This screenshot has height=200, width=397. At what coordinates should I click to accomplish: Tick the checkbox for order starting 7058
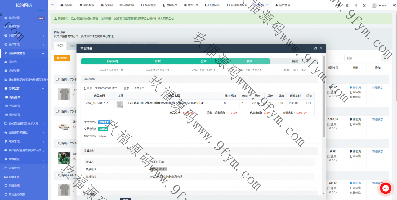[57, 143]
